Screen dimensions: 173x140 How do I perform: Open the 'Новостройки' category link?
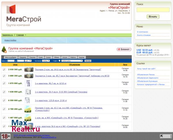[x=10, y=40]
